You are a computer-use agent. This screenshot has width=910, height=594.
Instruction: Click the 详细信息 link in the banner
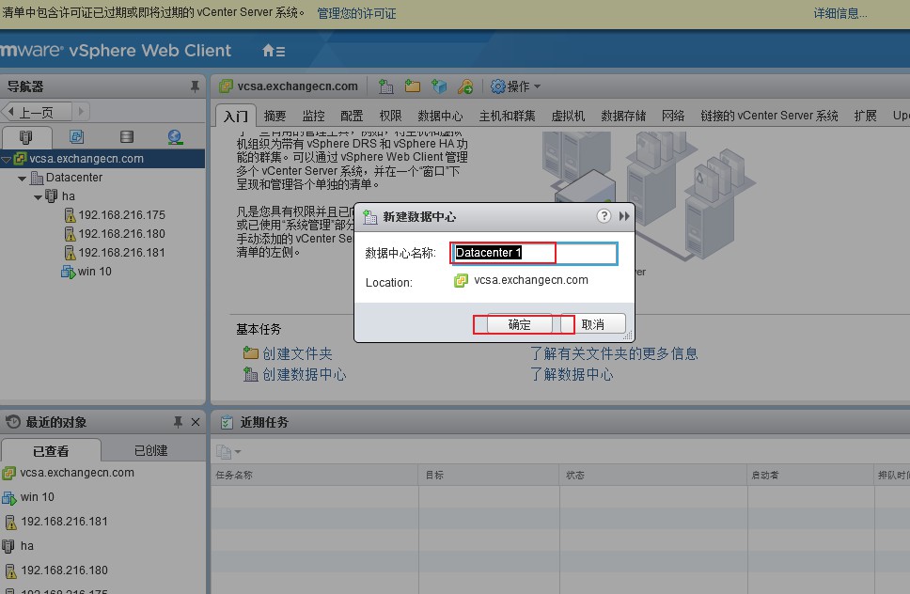point(839,13)
